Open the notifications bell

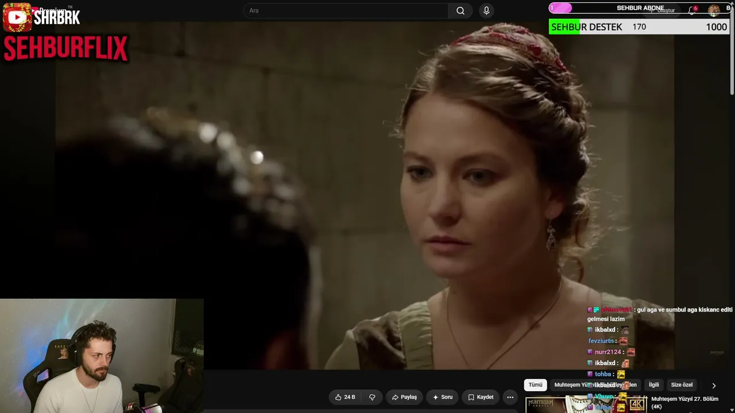[x=693, y=10]
